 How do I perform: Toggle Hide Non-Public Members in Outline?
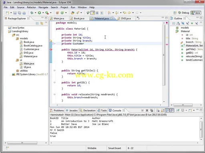[192, 24]
